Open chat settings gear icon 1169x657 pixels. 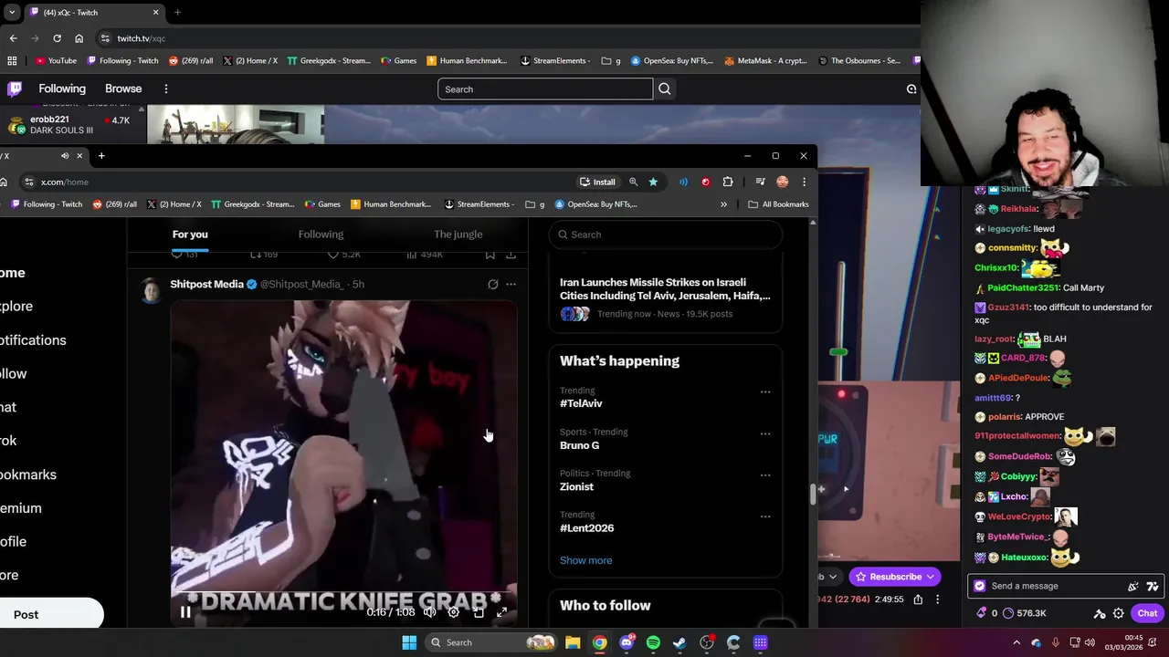point(1118,613)
